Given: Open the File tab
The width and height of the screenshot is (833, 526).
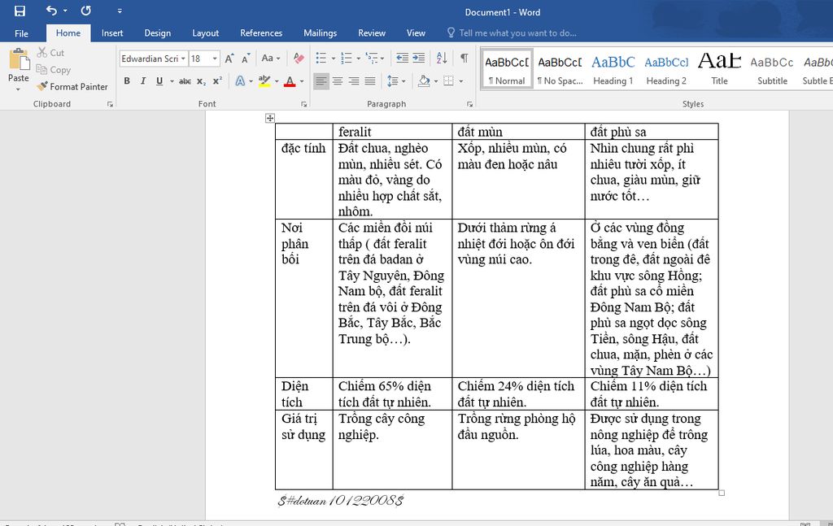Looking at the screenshot, I should (21, 33).
